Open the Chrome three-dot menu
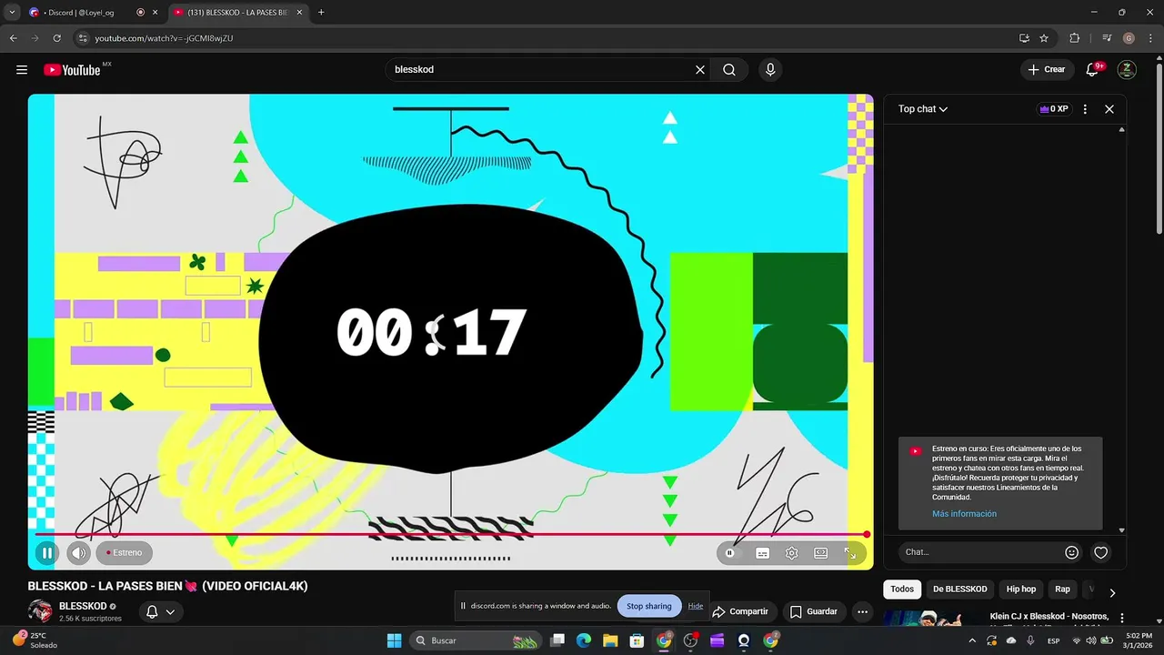 (1149, 38)
